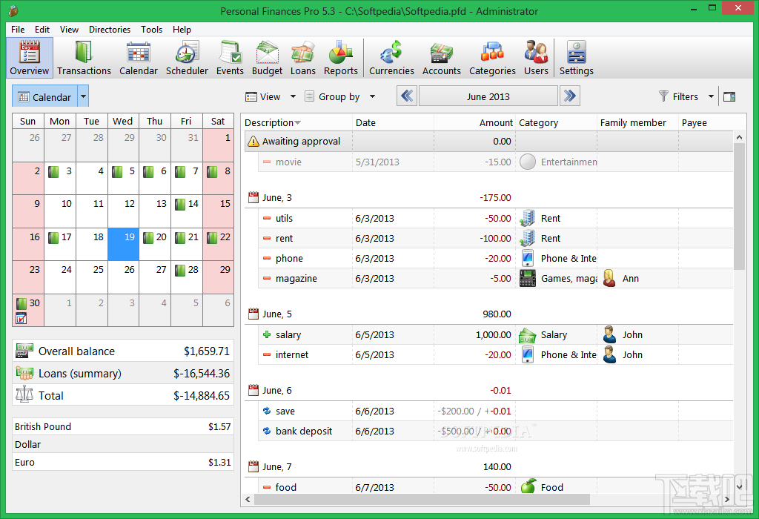This screenshot has height=519, width=759.
Task: Open the Transactions toolbar icon
Action: point(84,58)
